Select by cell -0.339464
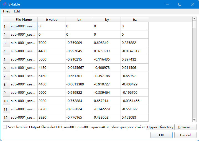This screenshot has height=141, width=199. (x=107, y=93)
